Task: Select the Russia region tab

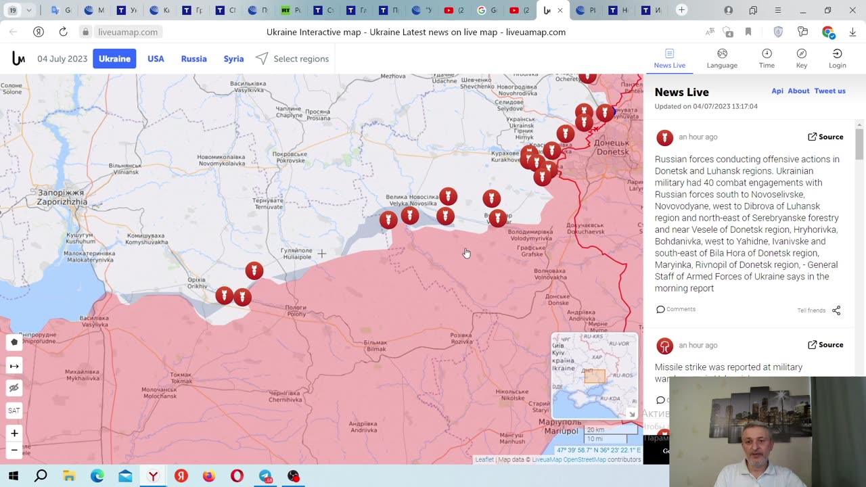Action: (194, 59)
